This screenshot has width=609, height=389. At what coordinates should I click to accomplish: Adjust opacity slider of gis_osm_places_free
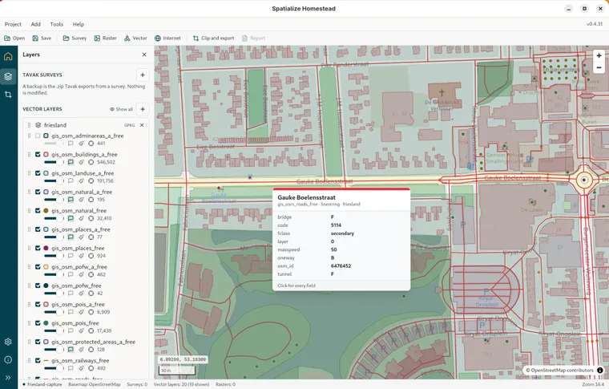[x=54, y=256]
